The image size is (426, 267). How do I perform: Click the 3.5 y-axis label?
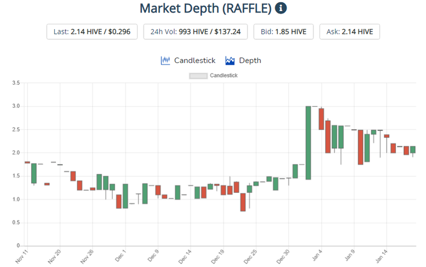[x=16, y=83]
